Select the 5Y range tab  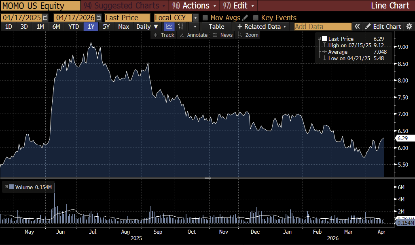tap(106, 26)
